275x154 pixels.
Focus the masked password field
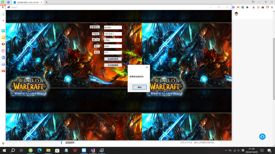tap(113, 52)
